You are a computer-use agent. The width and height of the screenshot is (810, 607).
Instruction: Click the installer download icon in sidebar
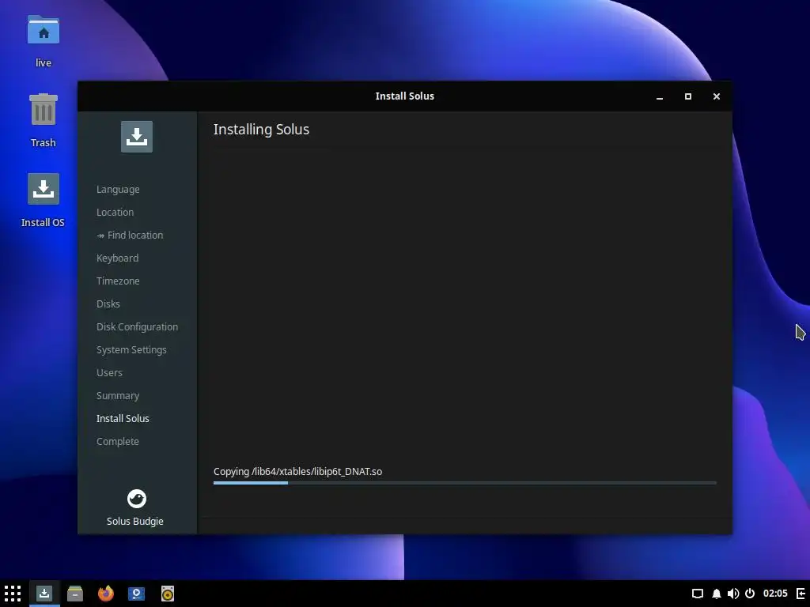pyautogui.click(x=137, y=137)
